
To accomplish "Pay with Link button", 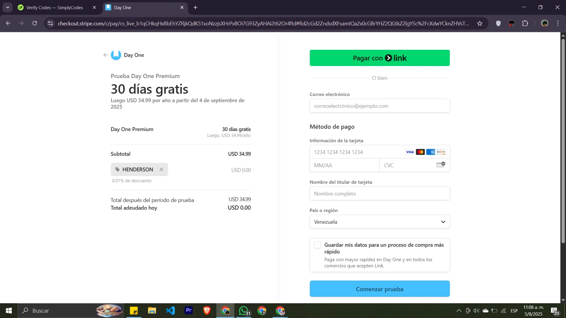I will (380, 58).
